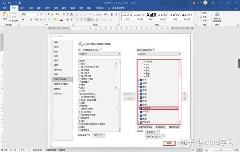This screenshot has height=152, width=240.
Task: Uncheck the 插入 tab checkbox in the tree
Action: click(x=141, y=80)
